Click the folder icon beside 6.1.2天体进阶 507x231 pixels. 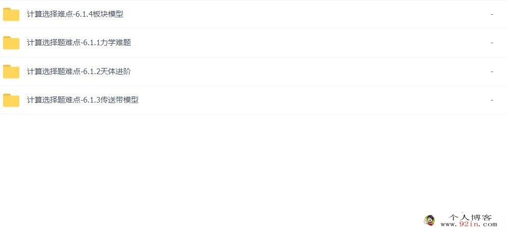click(x=11, y=72)
